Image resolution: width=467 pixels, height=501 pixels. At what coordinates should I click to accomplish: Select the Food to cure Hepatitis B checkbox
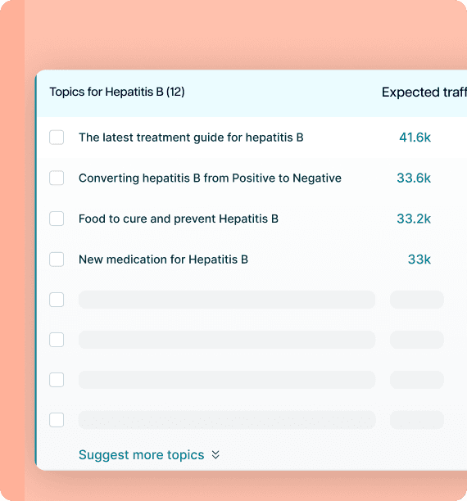[57, 219]
